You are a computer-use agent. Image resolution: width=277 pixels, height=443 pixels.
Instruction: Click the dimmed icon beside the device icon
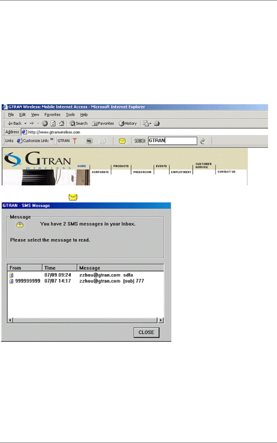click(103, 141)
